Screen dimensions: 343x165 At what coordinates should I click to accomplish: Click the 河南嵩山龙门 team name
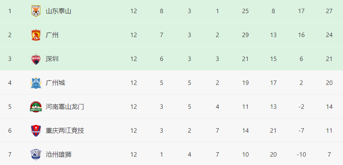tap(65, 107)
